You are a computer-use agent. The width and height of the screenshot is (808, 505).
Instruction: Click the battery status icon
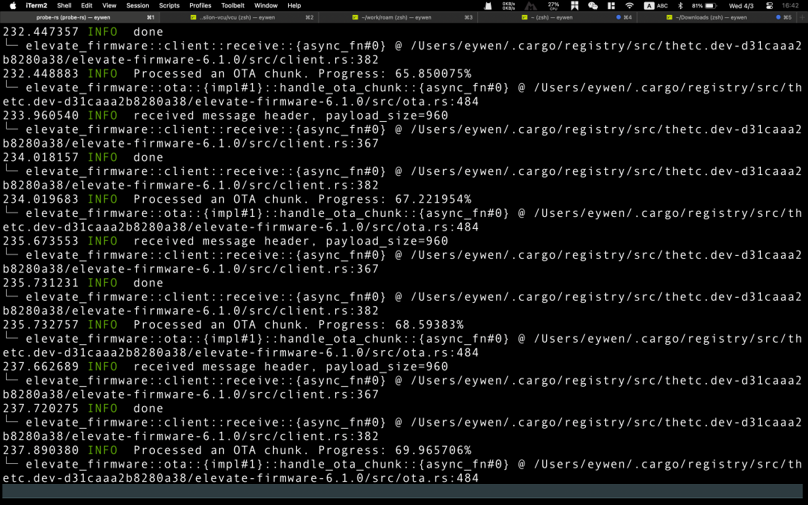point(711,5)
